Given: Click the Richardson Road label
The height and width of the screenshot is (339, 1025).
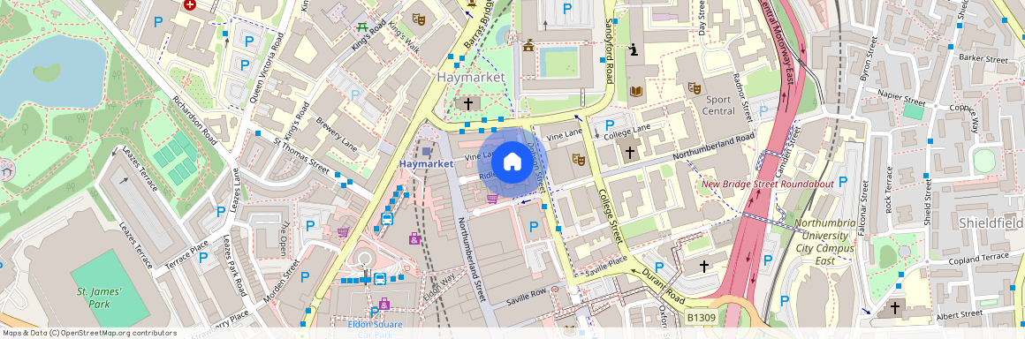Looking at the screenshot, I should click(x=195, y=122).
